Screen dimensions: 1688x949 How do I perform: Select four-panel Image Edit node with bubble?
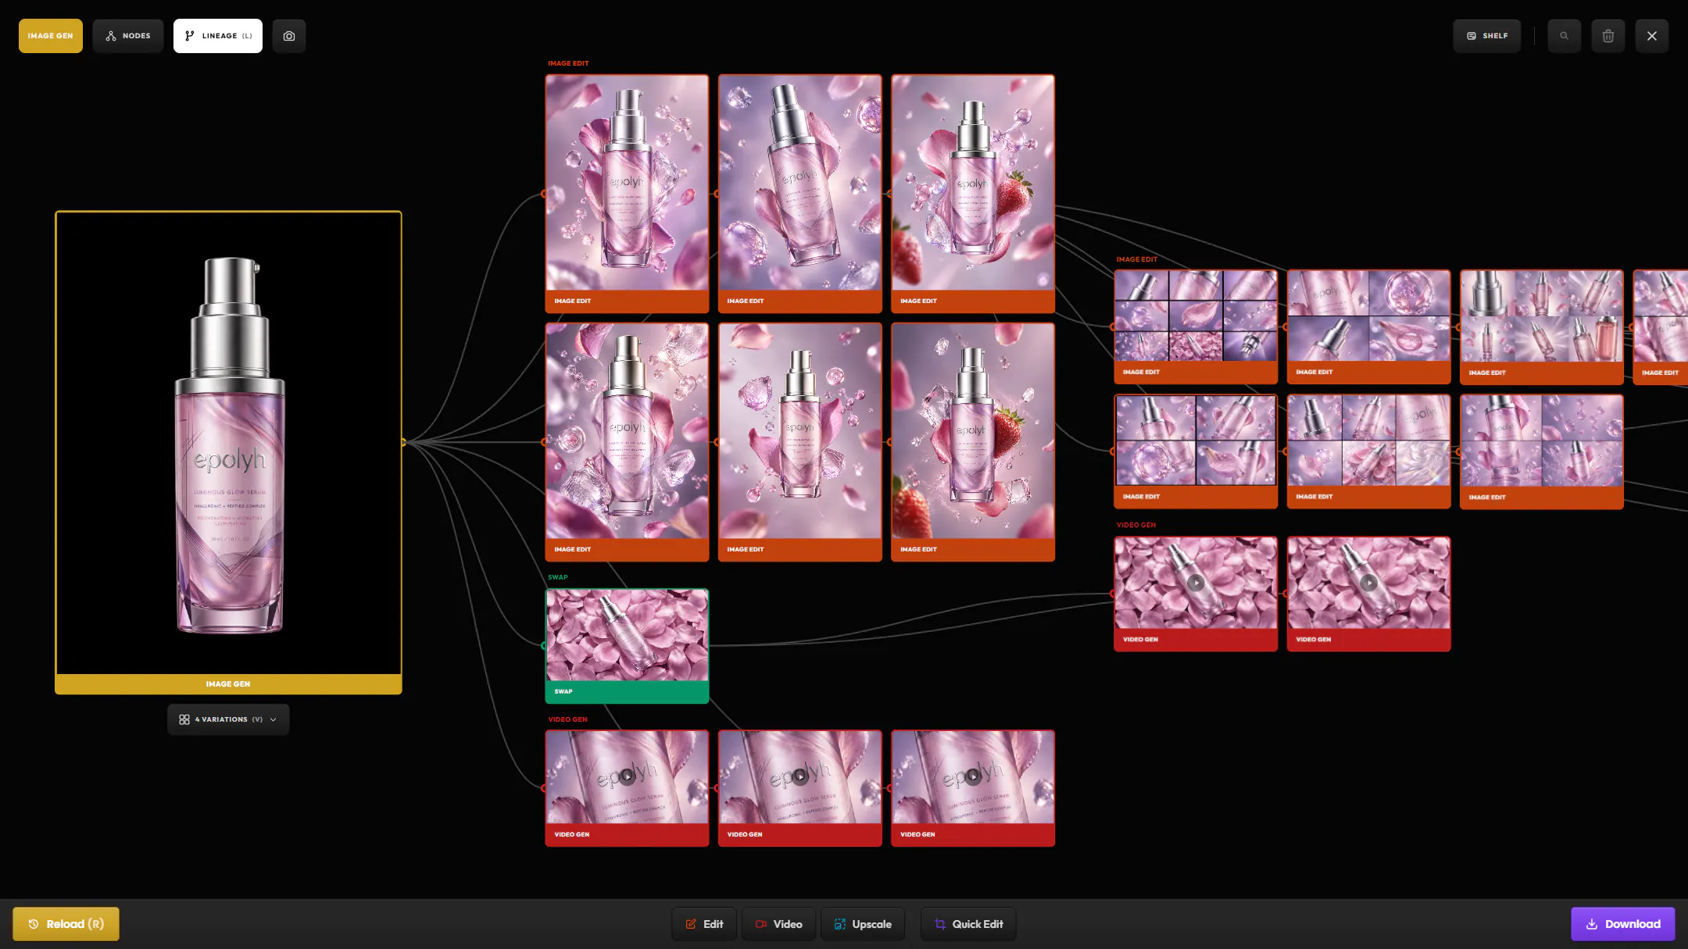click(1368, 326)
